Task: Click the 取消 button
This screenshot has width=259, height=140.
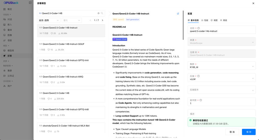Action: click(232, 132)
